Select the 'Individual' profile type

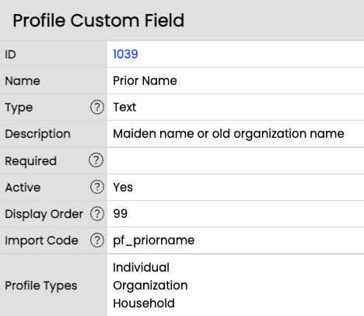click(x=142, y=268)
